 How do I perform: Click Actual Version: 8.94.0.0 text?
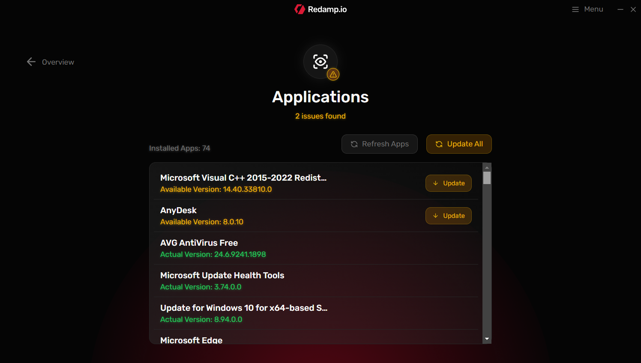click(x=201, y=319)
